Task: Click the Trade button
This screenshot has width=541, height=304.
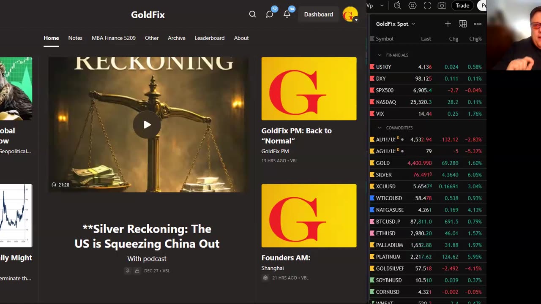Action: (462, 5)
